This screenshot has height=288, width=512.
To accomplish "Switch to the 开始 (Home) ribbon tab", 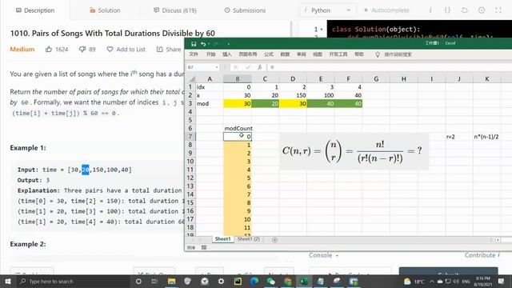I will [x=210, y=54].
